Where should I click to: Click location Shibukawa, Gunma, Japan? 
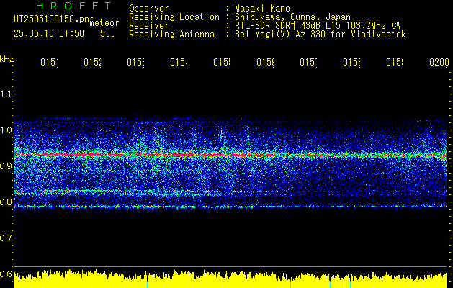292,17
